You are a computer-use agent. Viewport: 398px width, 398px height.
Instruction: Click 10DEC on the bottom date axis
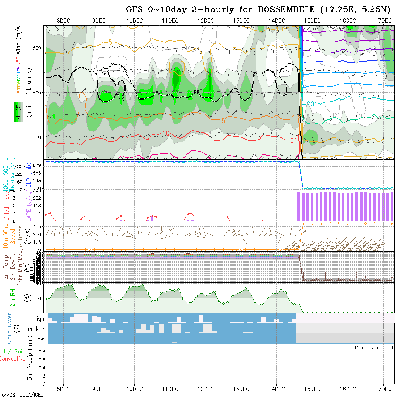tap(135, 389)
